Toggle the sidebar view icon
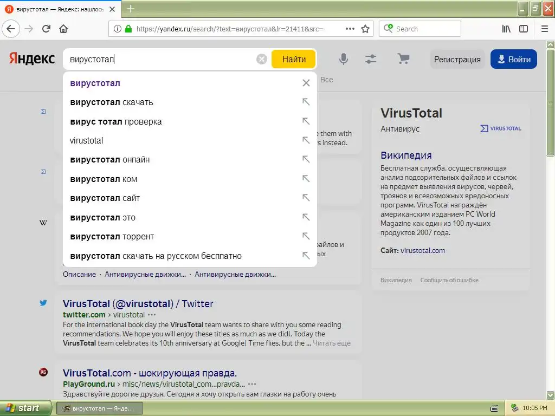The width and height of the screenshot is (555, 416). pyautogui.click(x=524, y=29)
